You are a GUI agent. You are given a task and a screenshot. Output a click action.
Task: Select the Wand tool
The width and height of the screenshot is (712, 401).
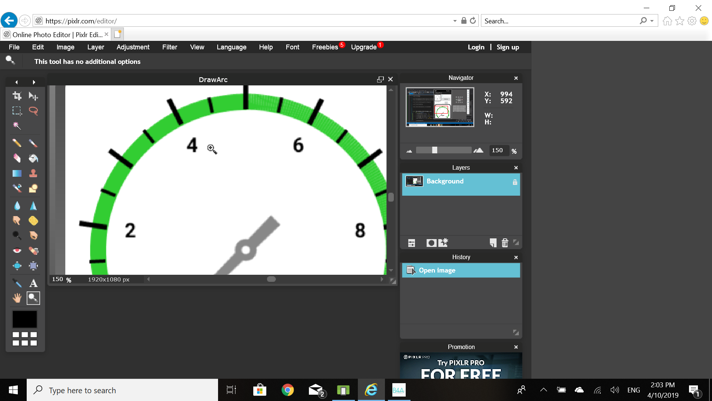pyautogui.click(x=17, y=126)
